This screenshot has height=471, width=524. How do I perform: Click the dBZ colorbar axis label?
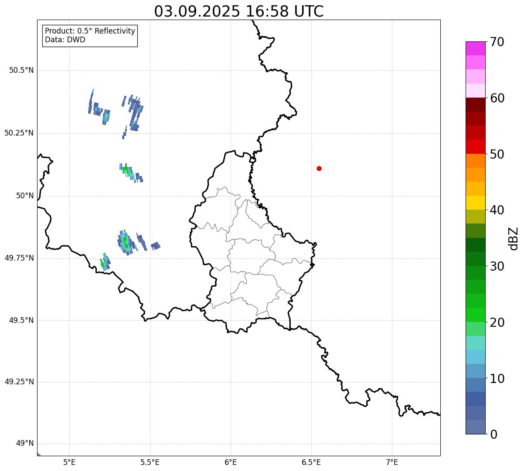[514, 238]
